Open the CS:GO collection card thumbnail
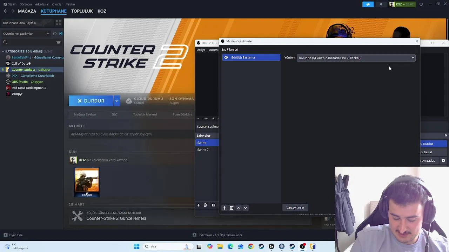 click(x=87, y=182)
